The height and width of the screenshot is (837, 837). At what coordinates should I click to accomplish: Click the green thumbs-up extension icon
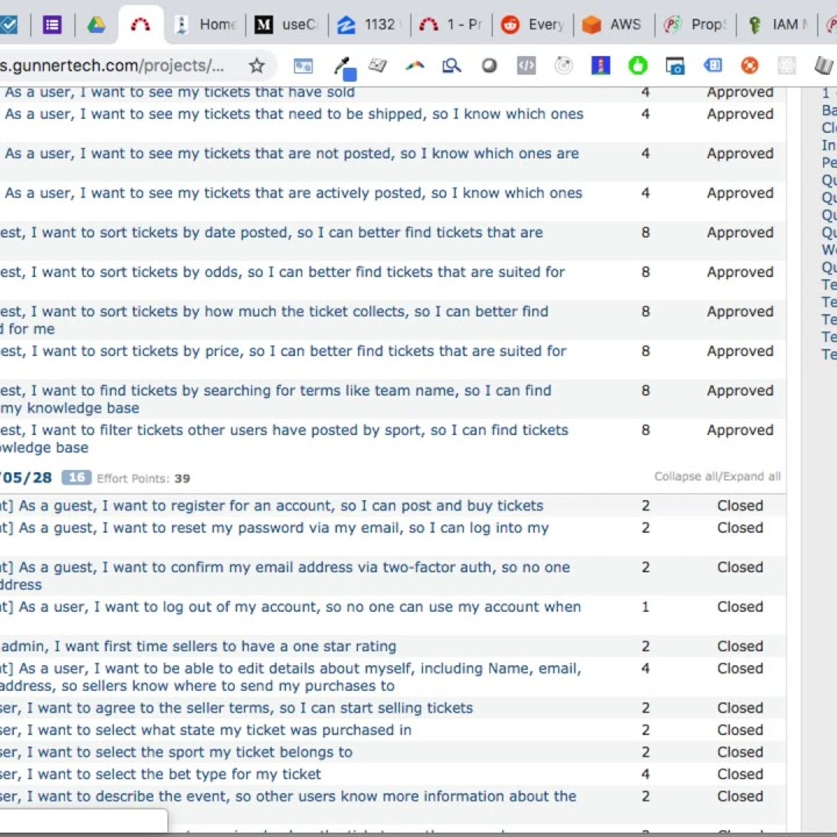(x=637, y=65)
